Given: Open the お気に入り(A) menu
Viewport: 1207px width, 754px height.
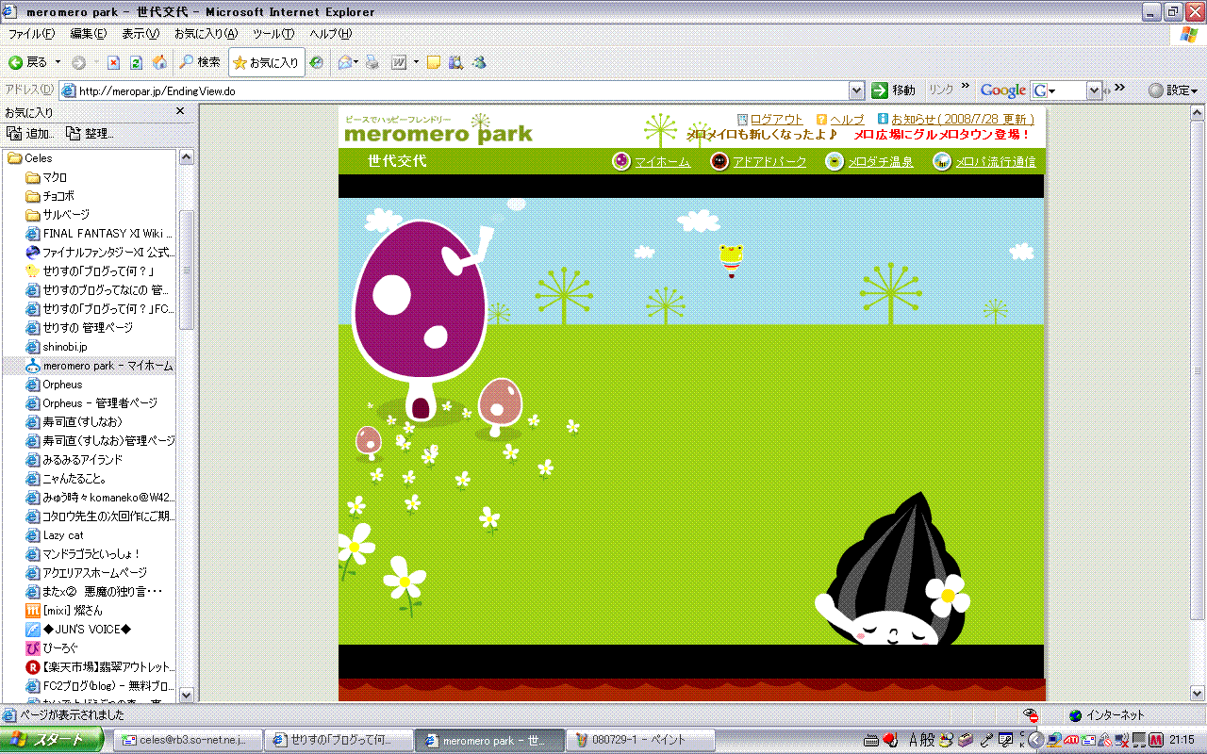Looking at the screenshot, I should coord(206,34).
